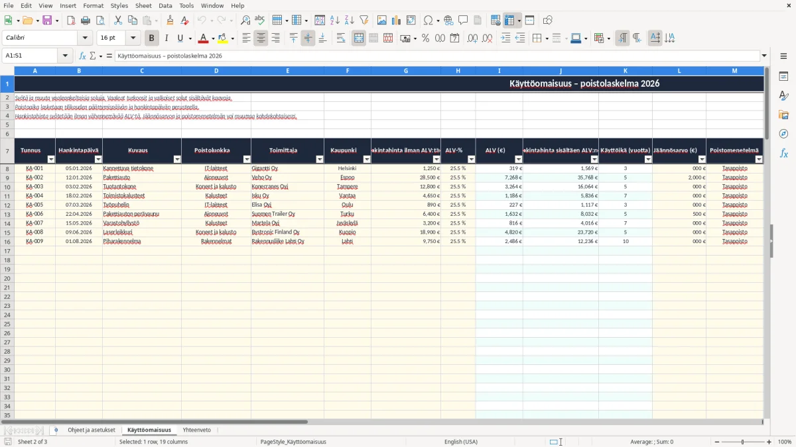The height and width of the screenshot is (447, 796).
Task: Open Font Color dropdown arrow
Action: 213,38
